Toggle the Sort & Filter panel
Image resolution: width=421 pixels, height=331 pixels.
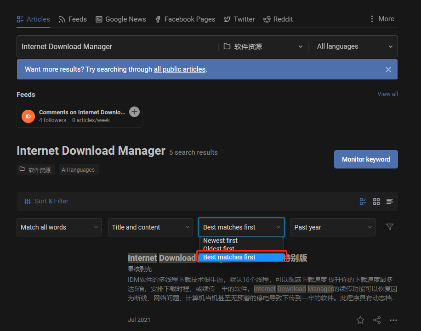(x=46, y=201)
